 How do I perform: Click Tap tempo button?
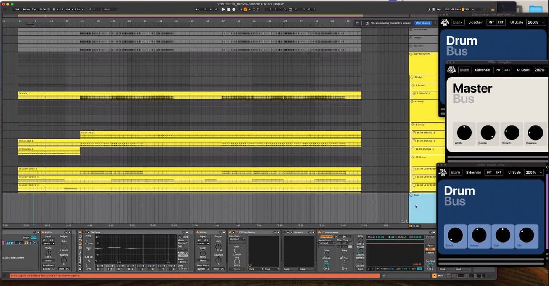[x=34, y=9]
